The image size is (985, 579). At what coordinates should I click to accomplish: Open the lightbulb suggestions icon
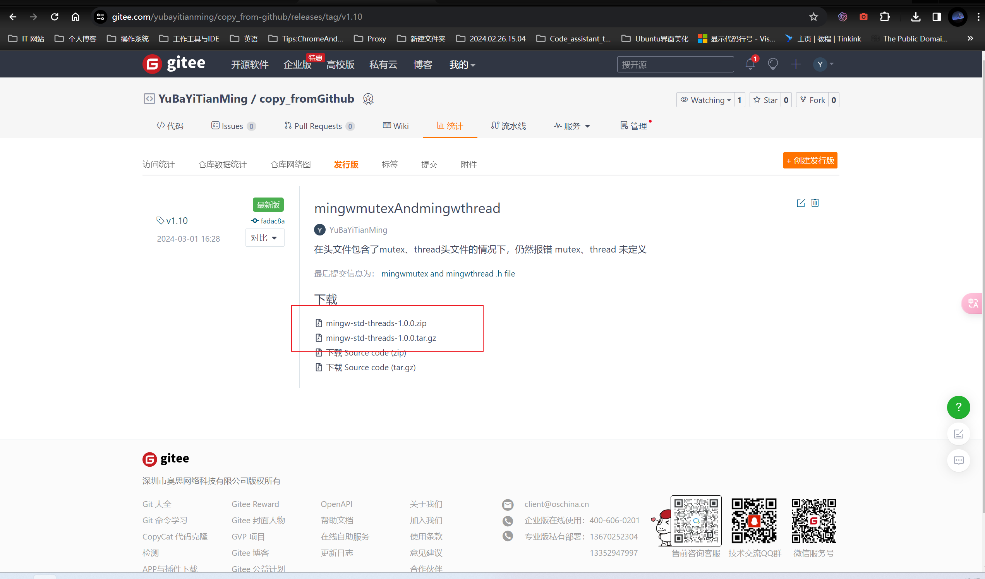(x=773, y=64)
